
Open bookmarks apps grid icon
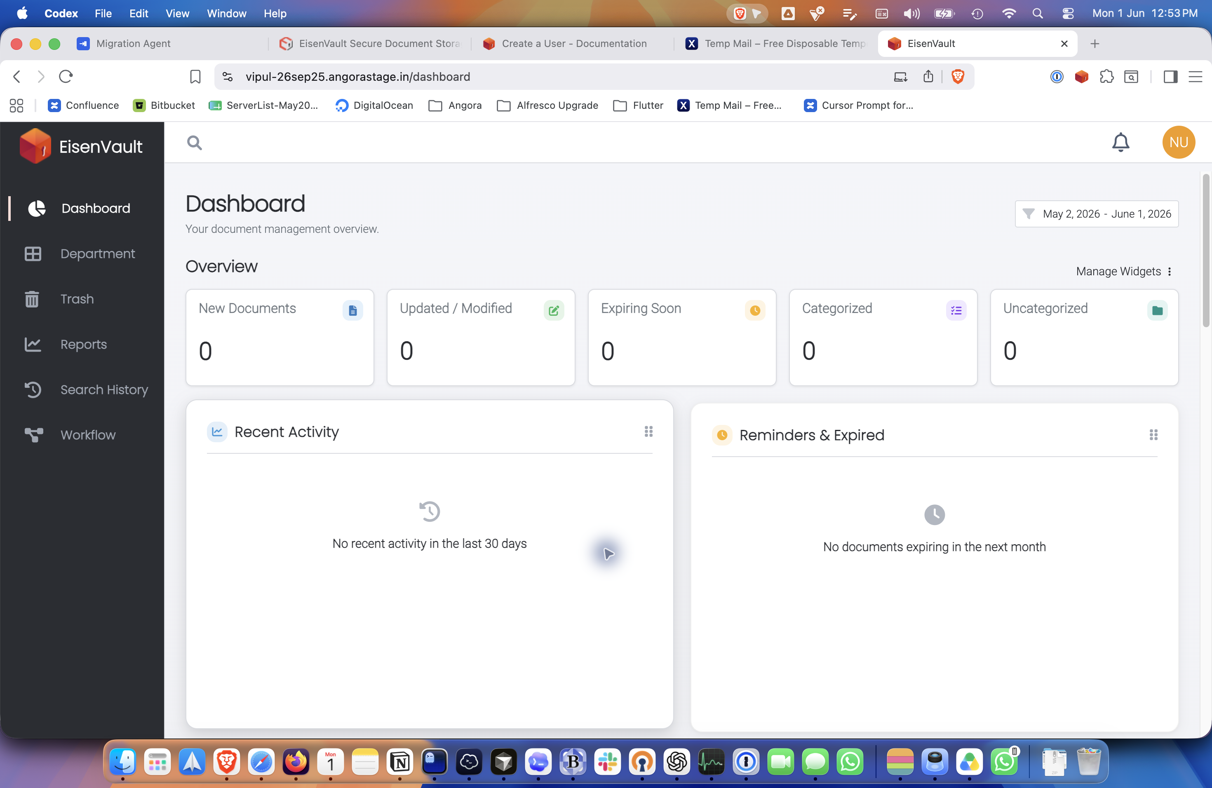click(16, 106)
